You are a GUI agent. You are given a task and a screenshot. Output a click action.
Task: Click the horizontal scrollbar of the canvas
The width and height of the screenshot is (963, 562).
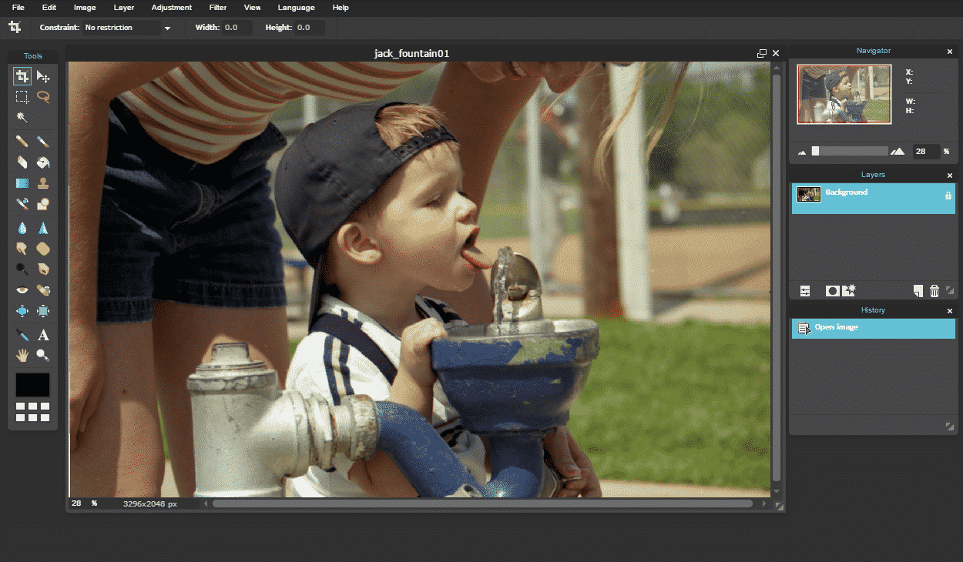[x=483, y=503]
